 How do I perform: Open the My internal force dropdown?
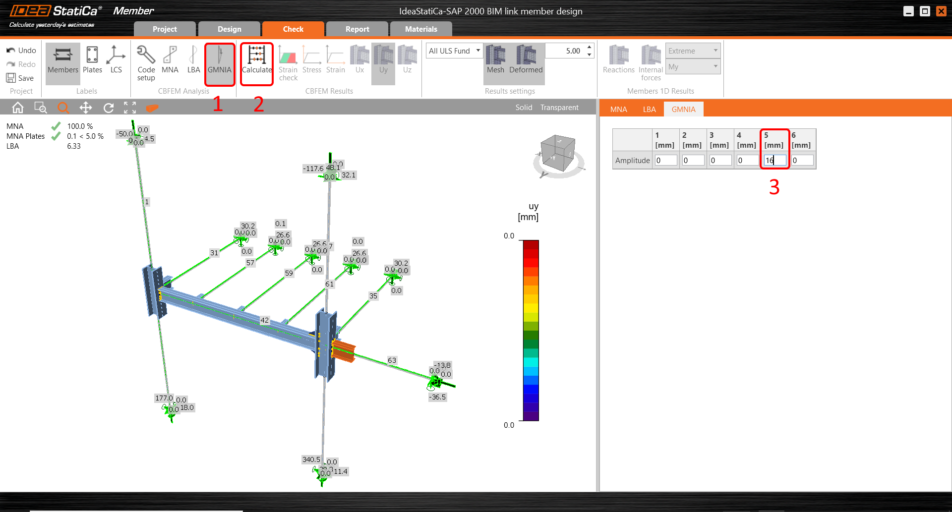tap(693, 67)
